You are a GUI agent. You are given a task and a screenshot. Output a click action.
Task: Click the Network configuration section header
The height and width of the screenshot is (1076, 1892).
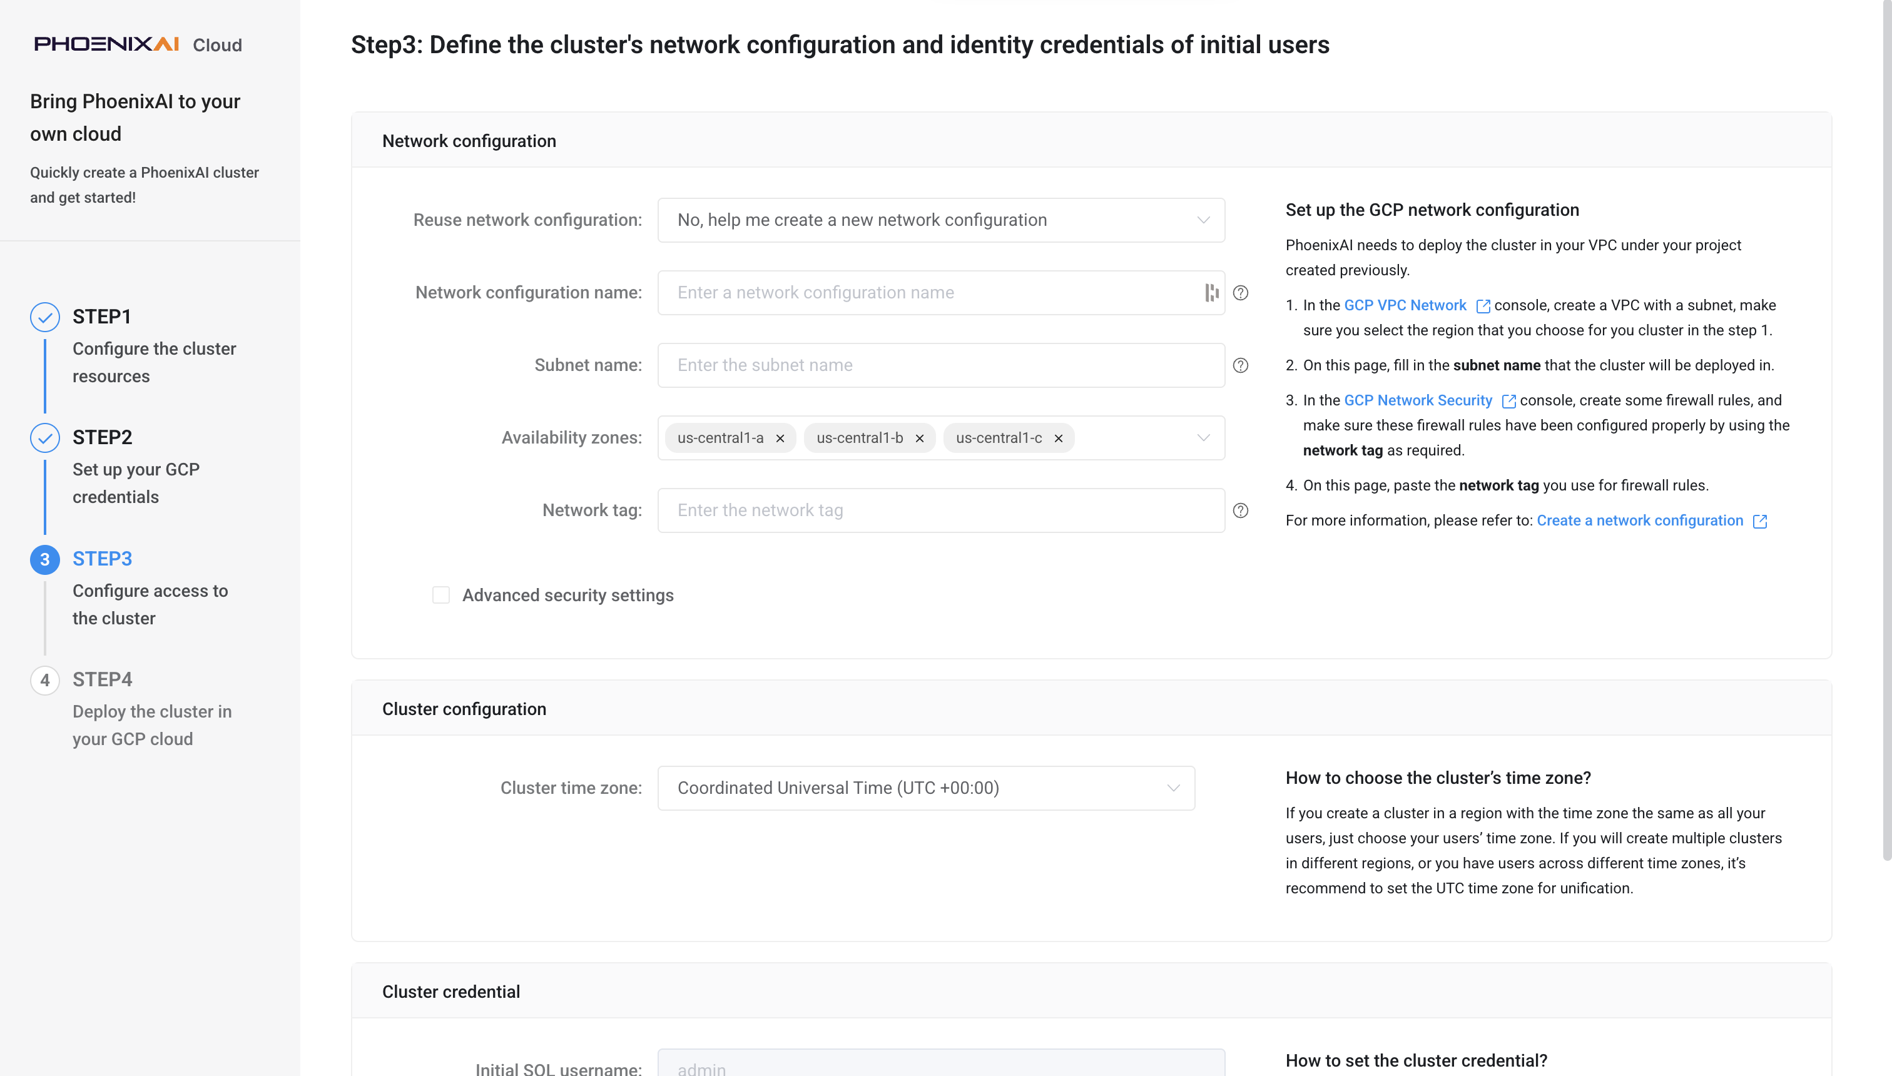point(1092,140)
